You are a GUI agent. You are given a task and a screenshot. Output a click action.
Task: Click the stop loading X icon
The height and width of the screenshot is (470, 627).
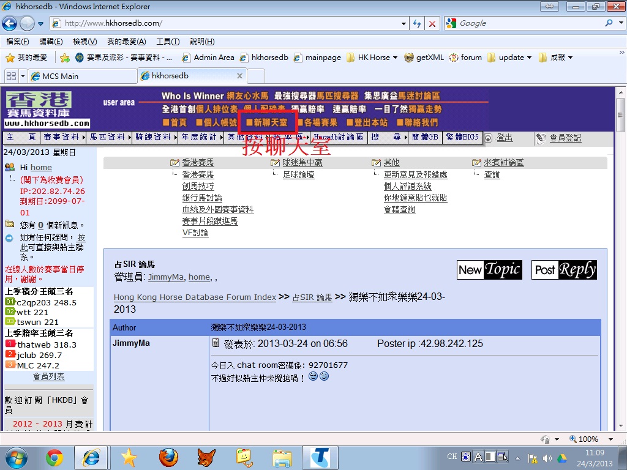pos(432,23)
